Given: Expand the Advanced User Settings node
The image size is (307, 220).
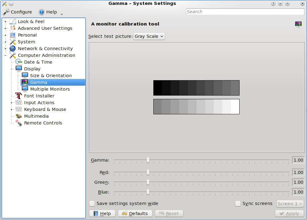Looking at the screenshot, I should pos(5,28).
